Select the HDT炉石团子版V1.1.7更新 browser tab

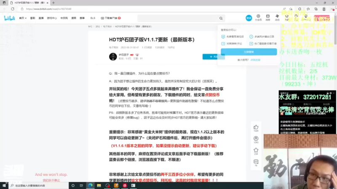tap(29, 3)
